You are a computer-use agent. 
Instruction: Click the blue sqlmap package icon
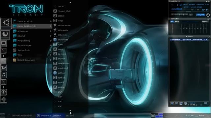[x=55, y=73]
